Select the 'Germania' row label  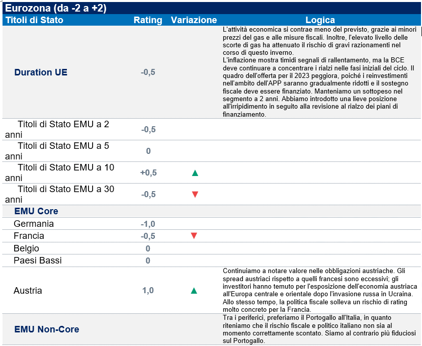point(34,224)
